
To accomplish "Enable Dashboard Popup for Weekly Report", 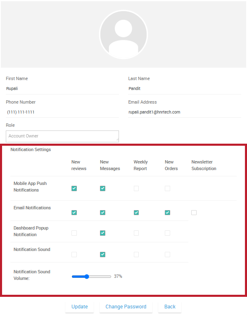I will 136,233.
